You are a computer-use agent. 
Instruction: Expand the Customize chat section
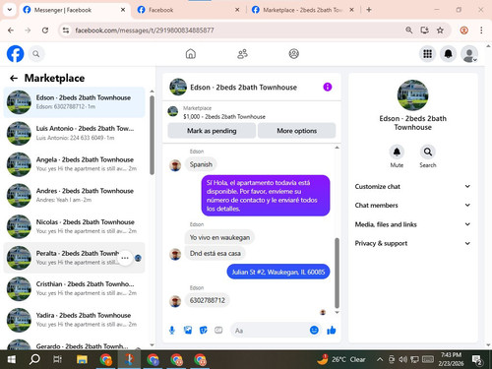[412, 186]
